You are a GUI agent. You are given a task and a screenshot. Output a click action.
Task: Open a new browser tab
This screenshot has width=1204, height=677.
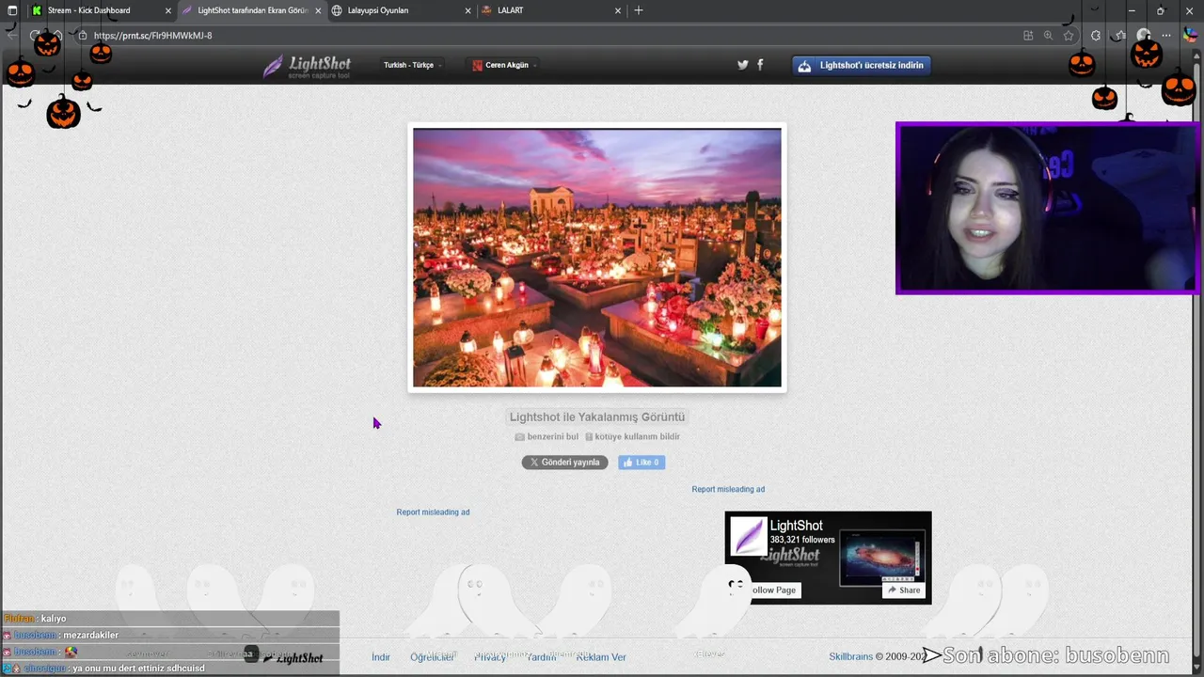pos(639,10)
